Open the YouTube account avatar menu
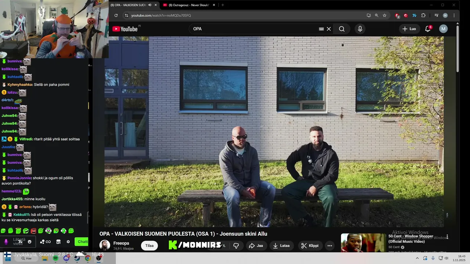Image resolution: width=470 pixels, height=264 pixels. (x=444, y=29)
